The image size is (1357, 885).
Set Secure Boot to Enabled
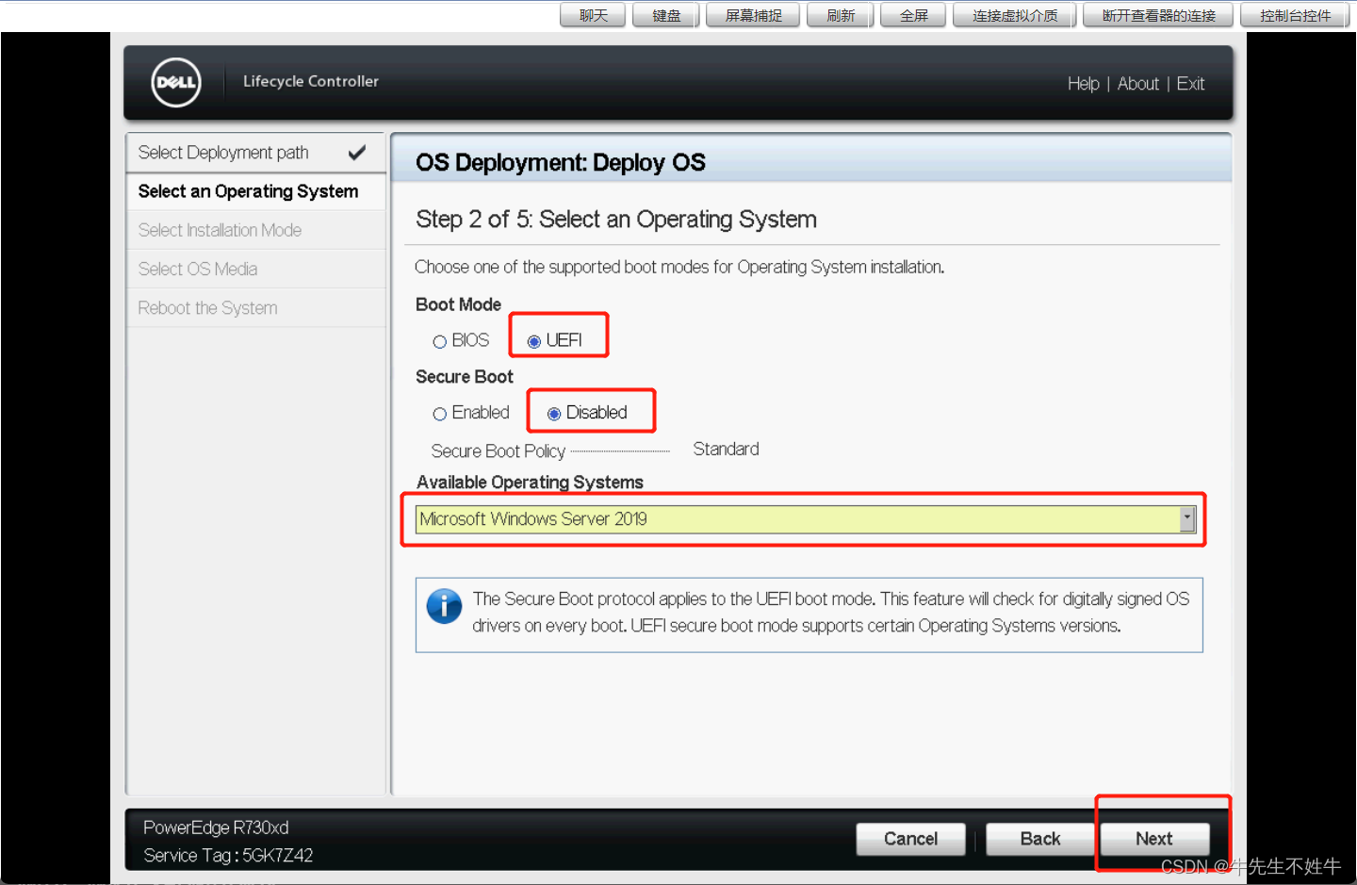439,414
